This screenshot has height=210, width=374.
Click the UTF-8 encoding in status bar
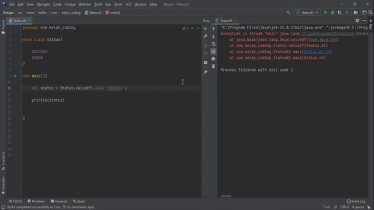tap(344, 207)
